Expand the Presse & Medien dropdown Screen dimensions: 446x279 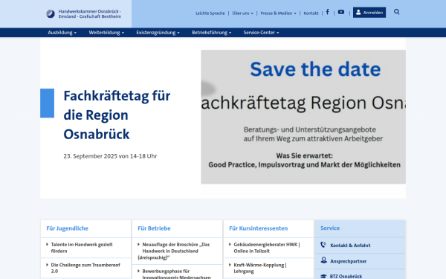[278, 13]
